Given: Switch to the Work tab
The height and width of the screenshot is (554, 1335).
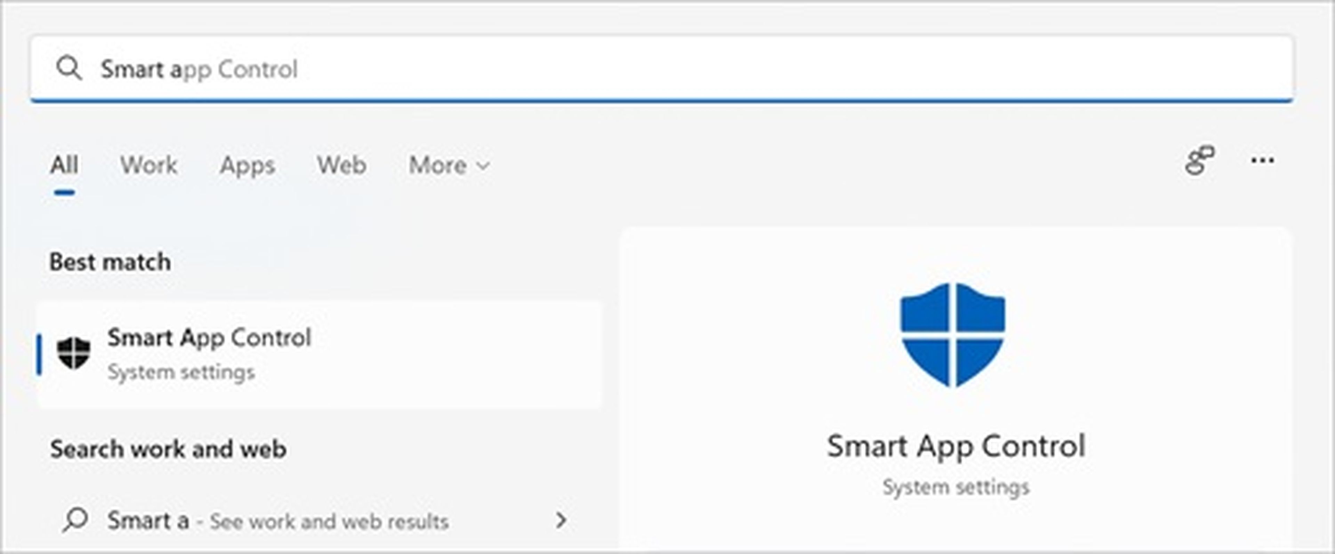Looking at the screenshot, I should pos(149,165).
